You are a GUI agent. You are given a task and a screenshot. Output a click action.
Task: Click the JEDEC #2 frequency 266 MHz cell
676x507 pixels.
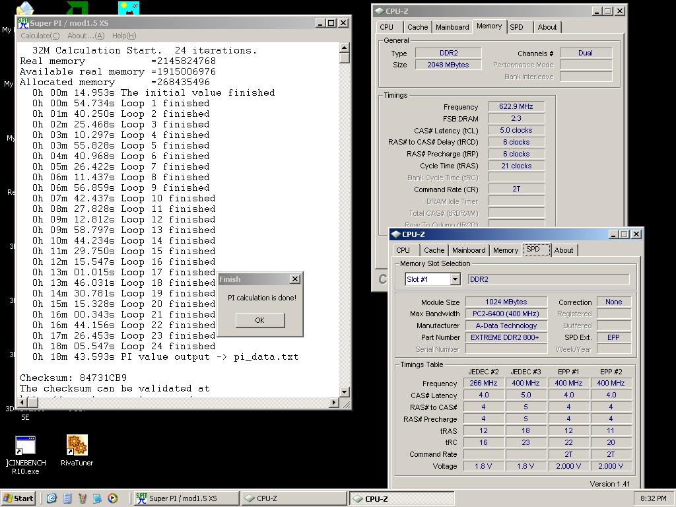[x=484, y=383]
